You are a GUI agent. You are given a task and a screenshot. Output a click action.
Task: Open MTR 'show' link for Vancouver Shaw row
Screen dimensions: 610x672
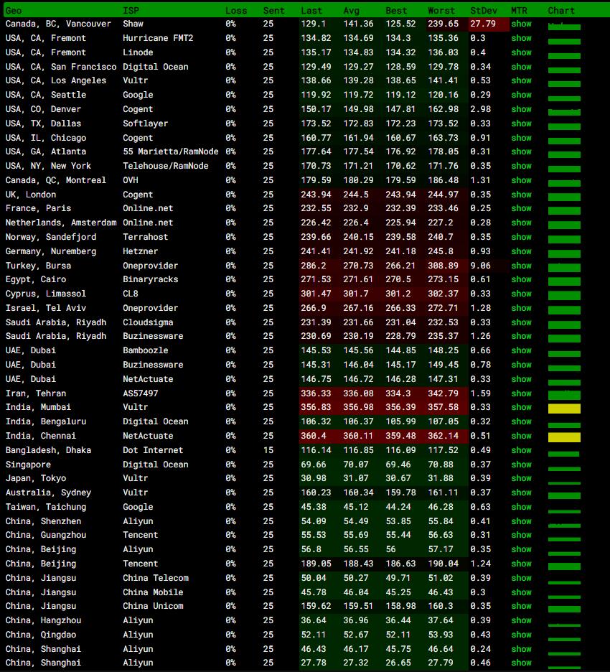521,24
